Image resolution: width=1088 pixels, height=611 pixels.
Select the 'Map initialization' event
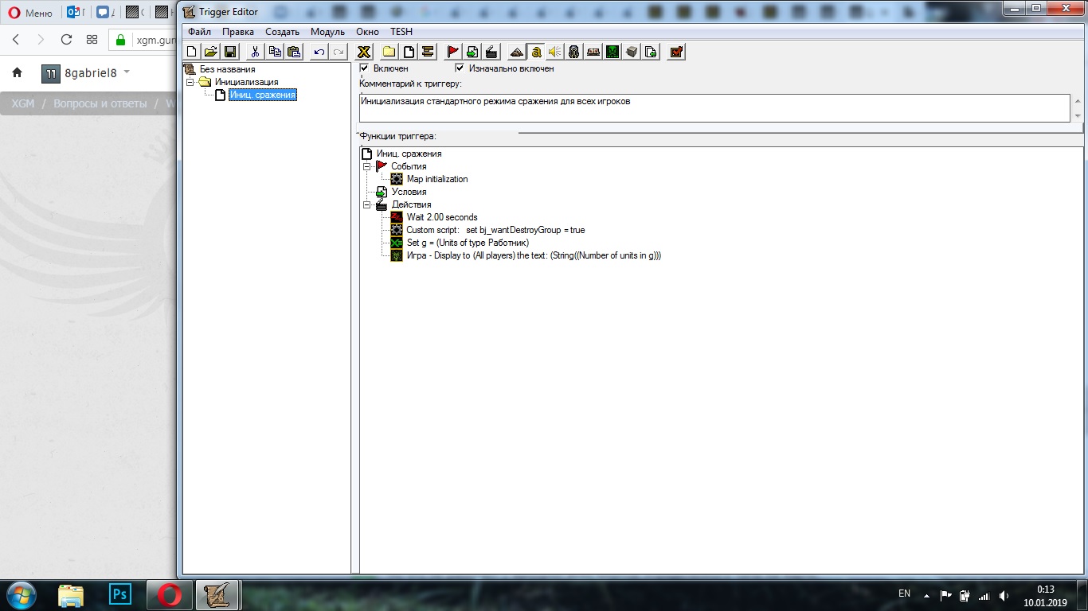(x=437, y=179)
